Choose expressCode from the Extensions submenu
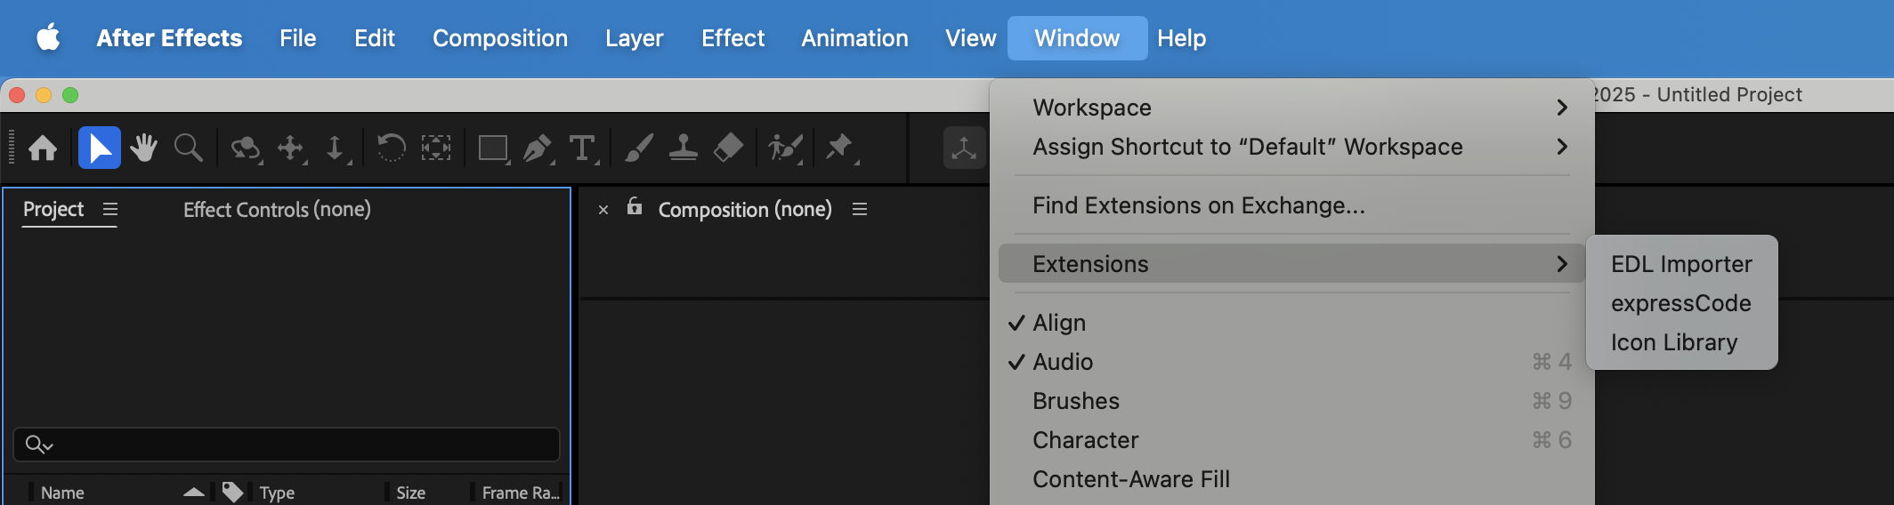This screenshot has width=1894, height=505. click(x=1680, y=303)
